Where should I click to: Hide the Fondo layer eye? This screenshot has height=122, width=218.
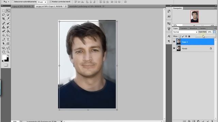pos(174,48)
